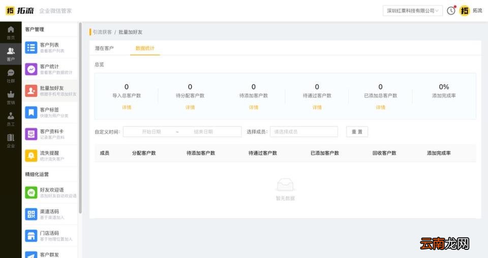Open the 深圳红栗科技有限公司 company dropdown
This screenshot has width=488, height=258.
pos(413,11)
